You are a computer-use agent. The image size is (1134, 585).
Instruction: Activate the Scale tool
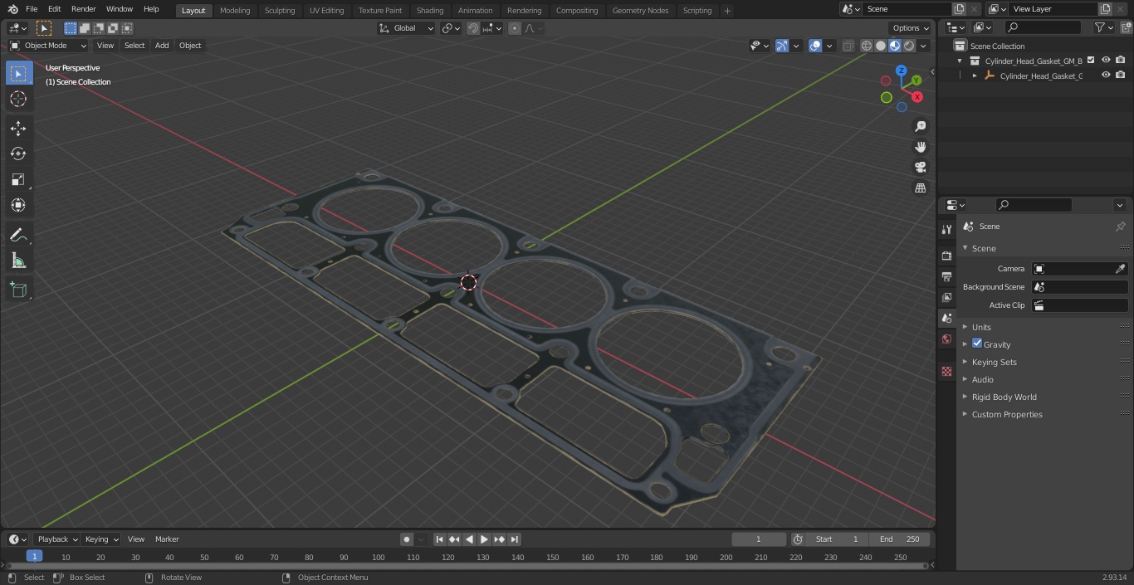pos(18,179)
